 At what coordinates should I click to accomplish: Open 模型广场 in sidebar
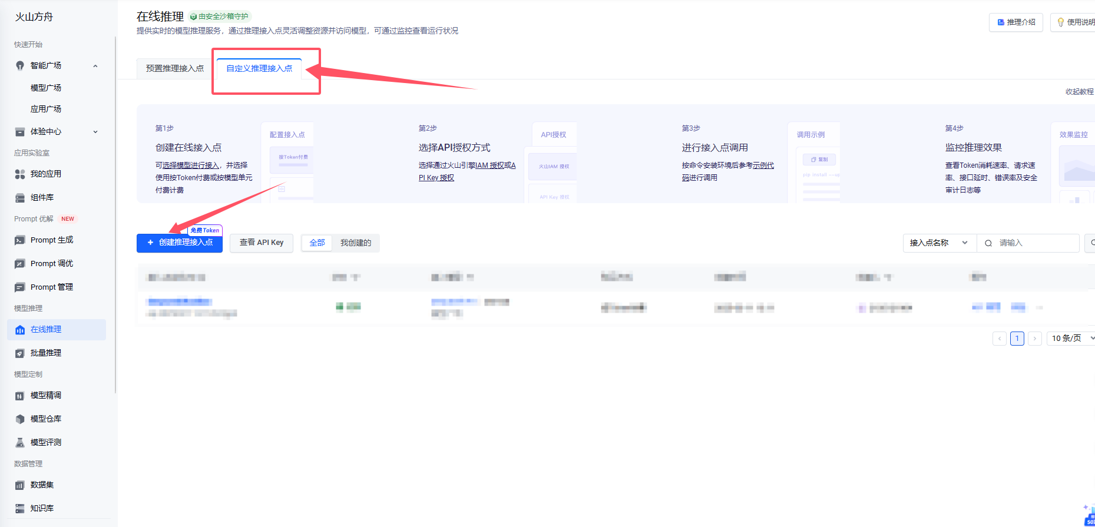pos(46,88)
